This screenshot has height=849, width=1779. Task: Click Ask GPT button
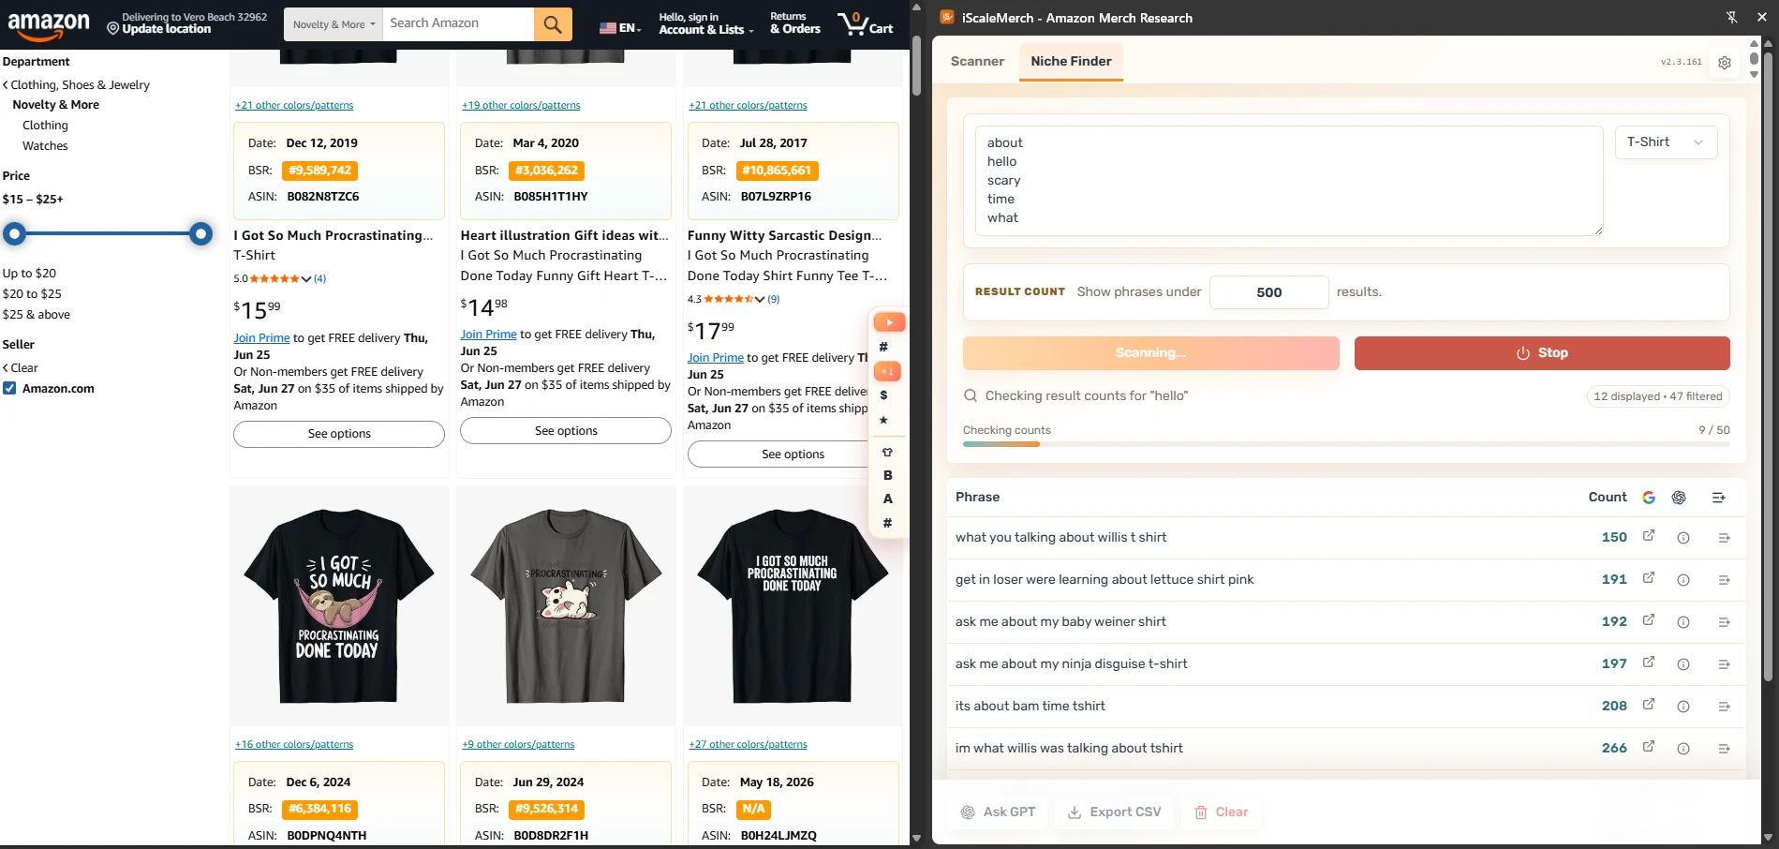click(999, 812)
